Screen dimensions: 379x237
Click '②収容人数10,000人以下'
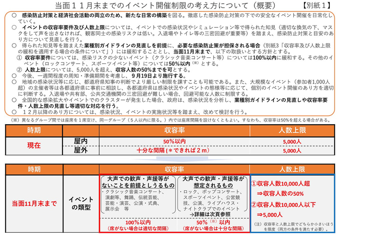[283, 205]
